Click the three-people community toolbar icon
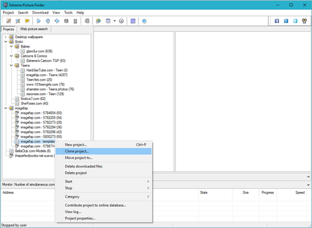312x228 pixels. point(305,21)
